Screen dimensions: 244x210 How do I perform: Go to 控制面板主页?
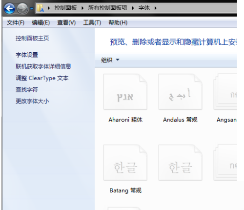click(32, 38)
